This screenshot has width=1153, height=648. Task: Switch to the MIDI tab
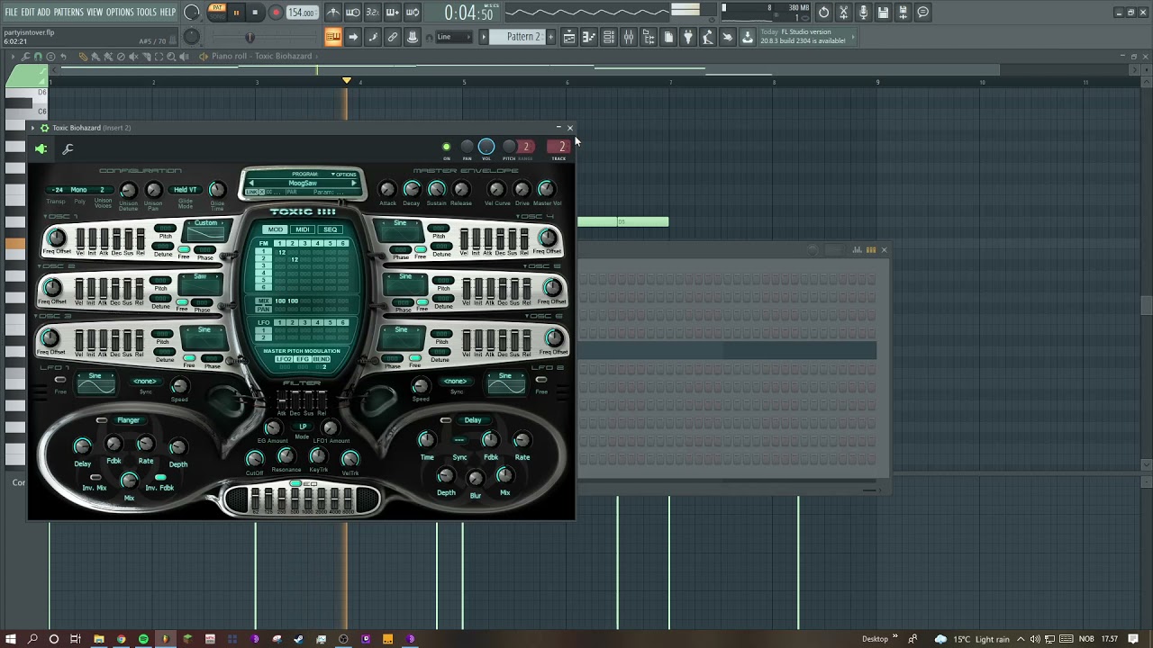(x=303, y=229)
